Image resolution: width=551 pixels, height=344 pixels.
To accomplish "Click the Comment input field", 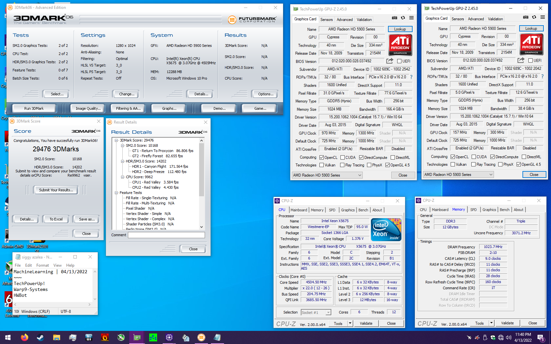I will coord(167,235).
